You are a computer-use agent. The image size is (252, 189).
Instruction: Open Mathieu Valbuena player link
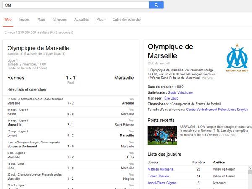160,169
